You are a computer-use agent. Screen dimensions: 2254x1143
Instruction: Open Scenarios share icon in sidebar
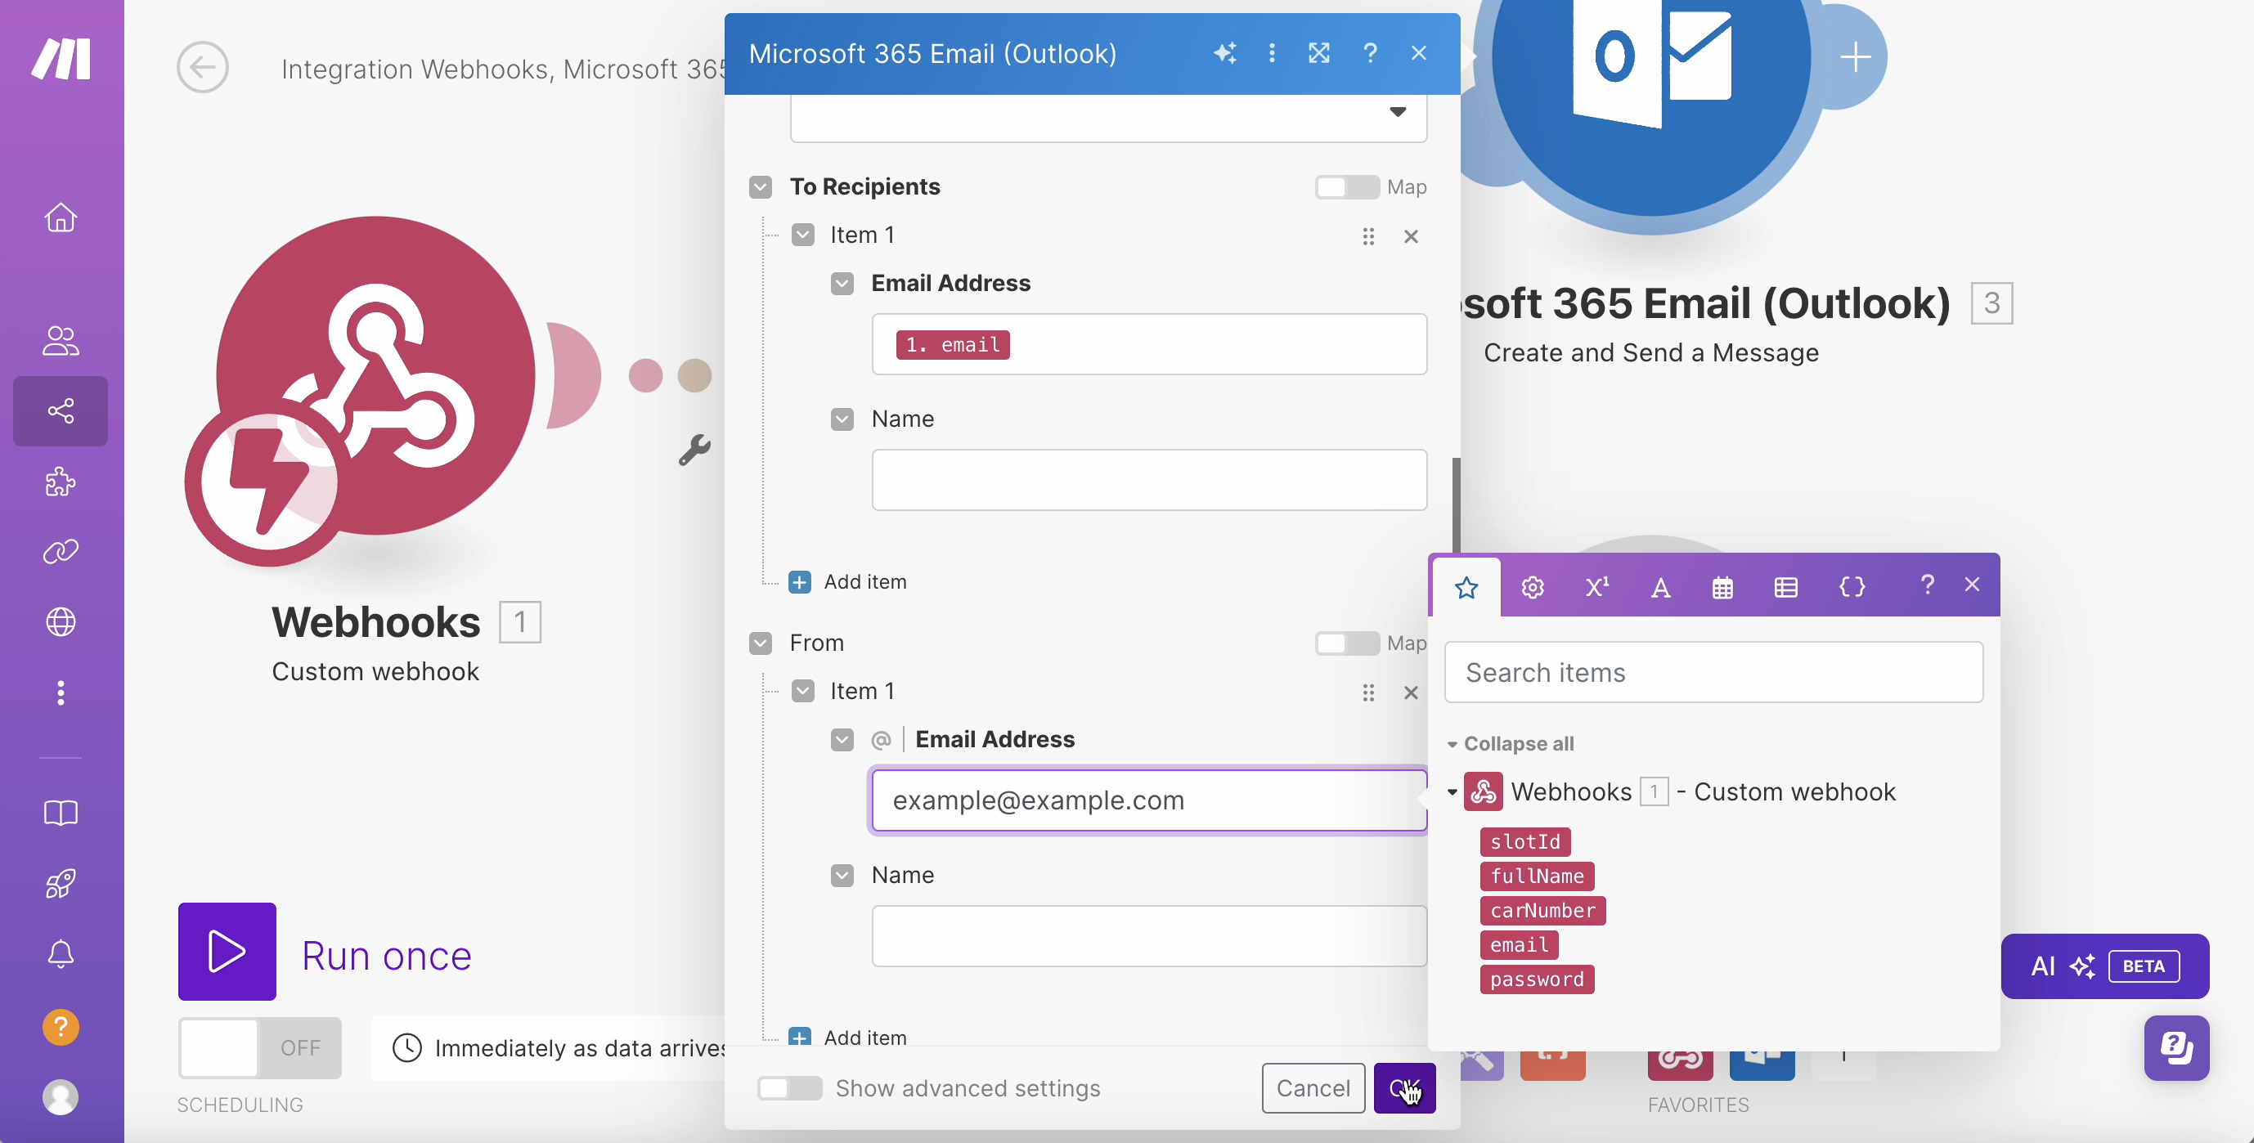tap(61, 411)
